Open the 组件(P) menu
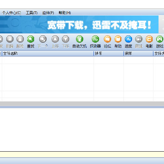The height and width of the screenshot is (164, 164). tap(48, 13)
